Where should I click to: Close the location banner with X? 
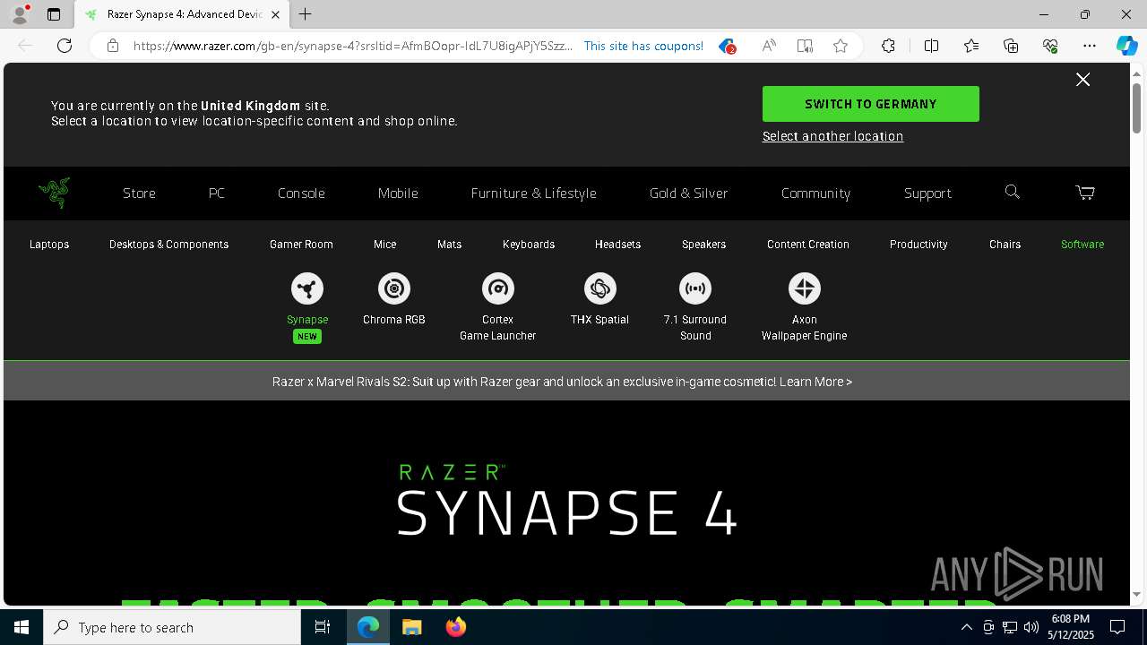point(1082,80)
